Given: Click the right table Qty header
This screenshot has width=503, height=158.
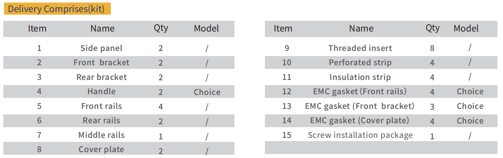Looking at the screenshot, I should pyautogui.click(x=432, y=28).
